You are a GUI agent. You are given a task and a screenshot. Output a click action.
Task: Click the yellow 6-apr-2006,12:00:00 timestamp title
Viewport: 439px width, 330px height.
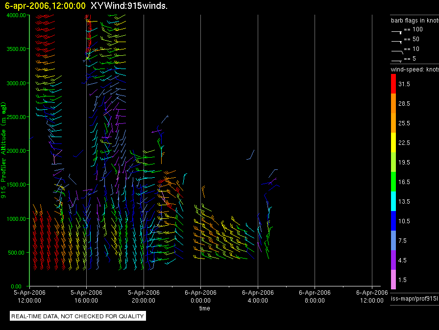click(x=45, y=6)
